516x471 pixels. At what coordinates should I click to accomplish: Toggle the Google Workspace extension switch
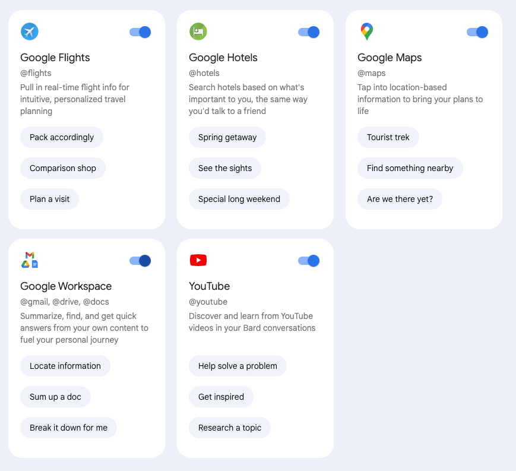pyautogui.click(x=140, y=261)
